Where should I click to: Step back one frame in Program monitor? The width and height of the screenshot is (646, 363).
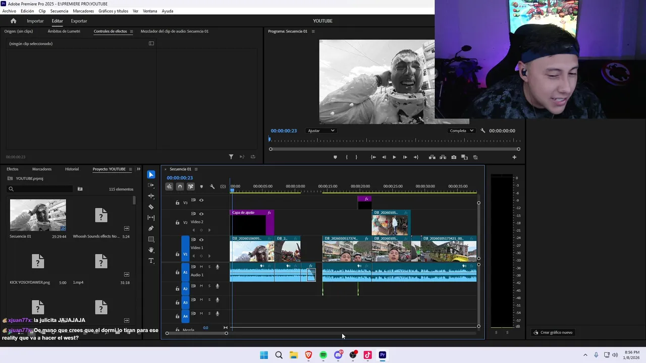tap(384, 157)
